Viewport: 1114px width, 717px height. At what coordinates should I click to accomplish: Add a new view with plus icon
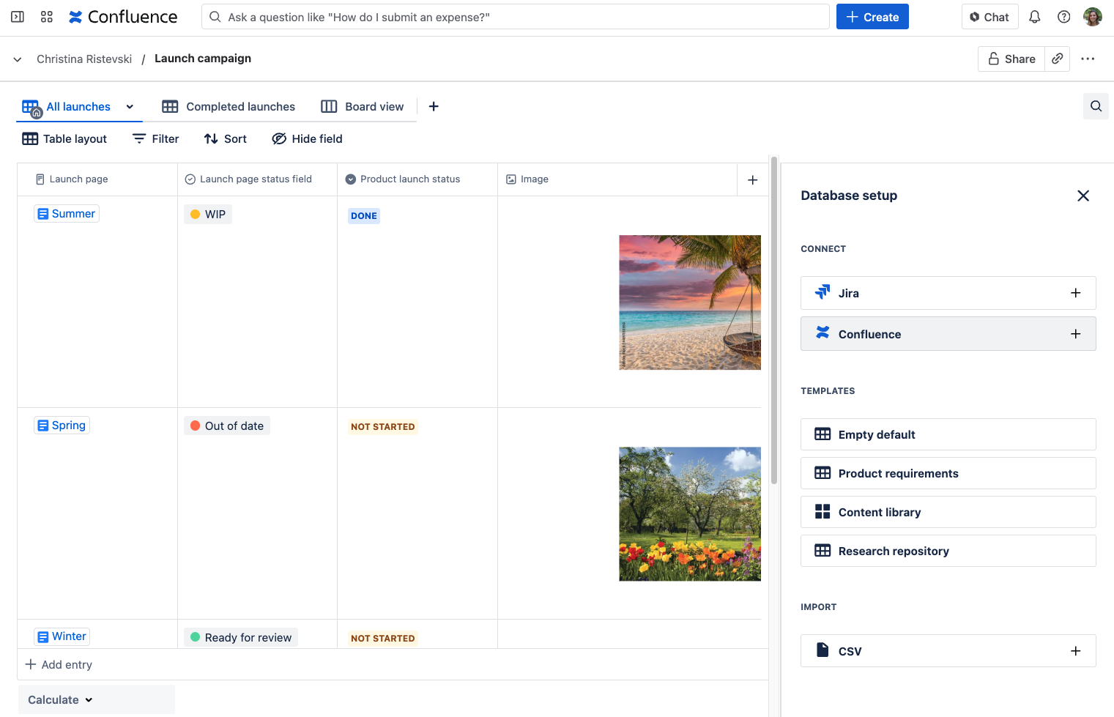434,107
